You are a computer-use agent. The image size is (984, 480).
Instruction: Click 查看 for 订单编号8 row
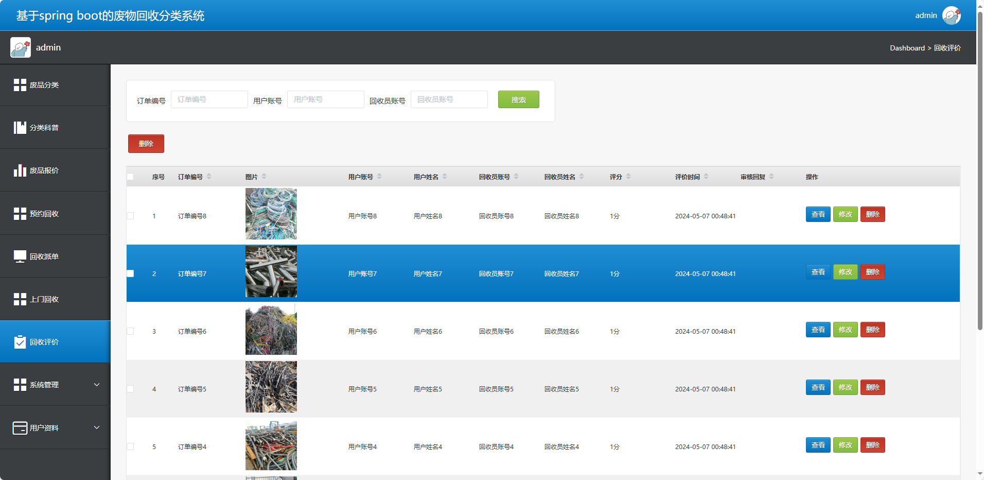coord(818,214)
